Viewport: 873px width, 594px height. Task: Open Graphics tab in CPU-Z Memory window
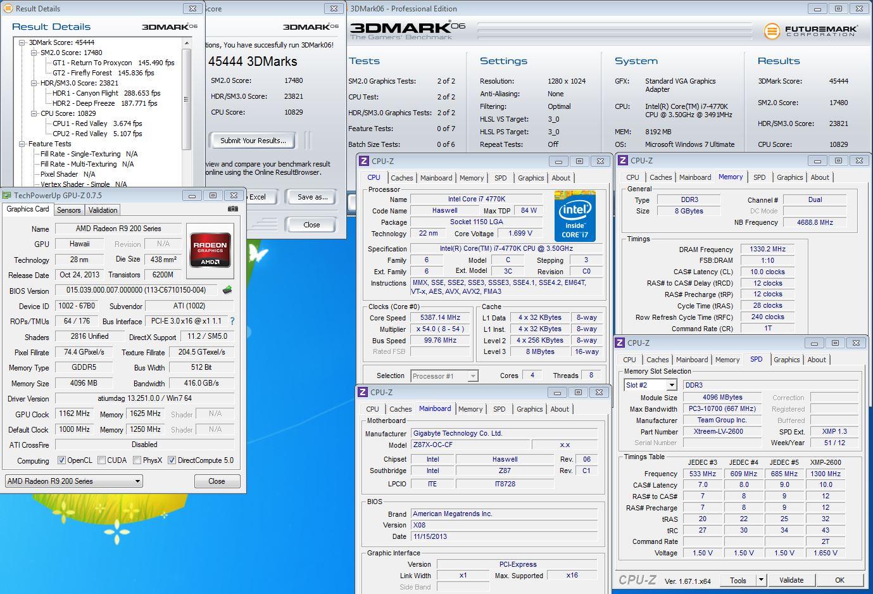coord(789,177)
